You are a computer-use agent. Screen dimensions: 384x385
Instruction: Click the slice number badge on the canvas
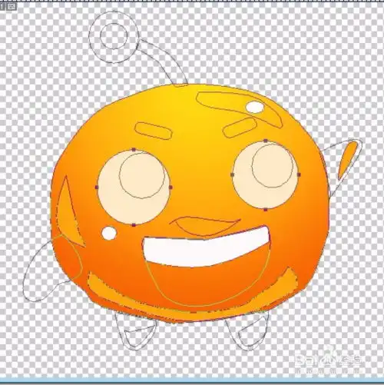[x=2, y=6]
